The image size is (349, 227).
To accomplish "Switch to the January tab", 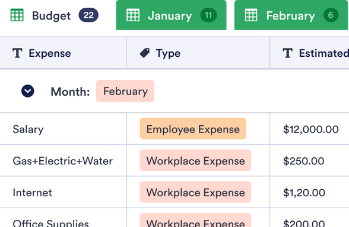I will (171, 15).
